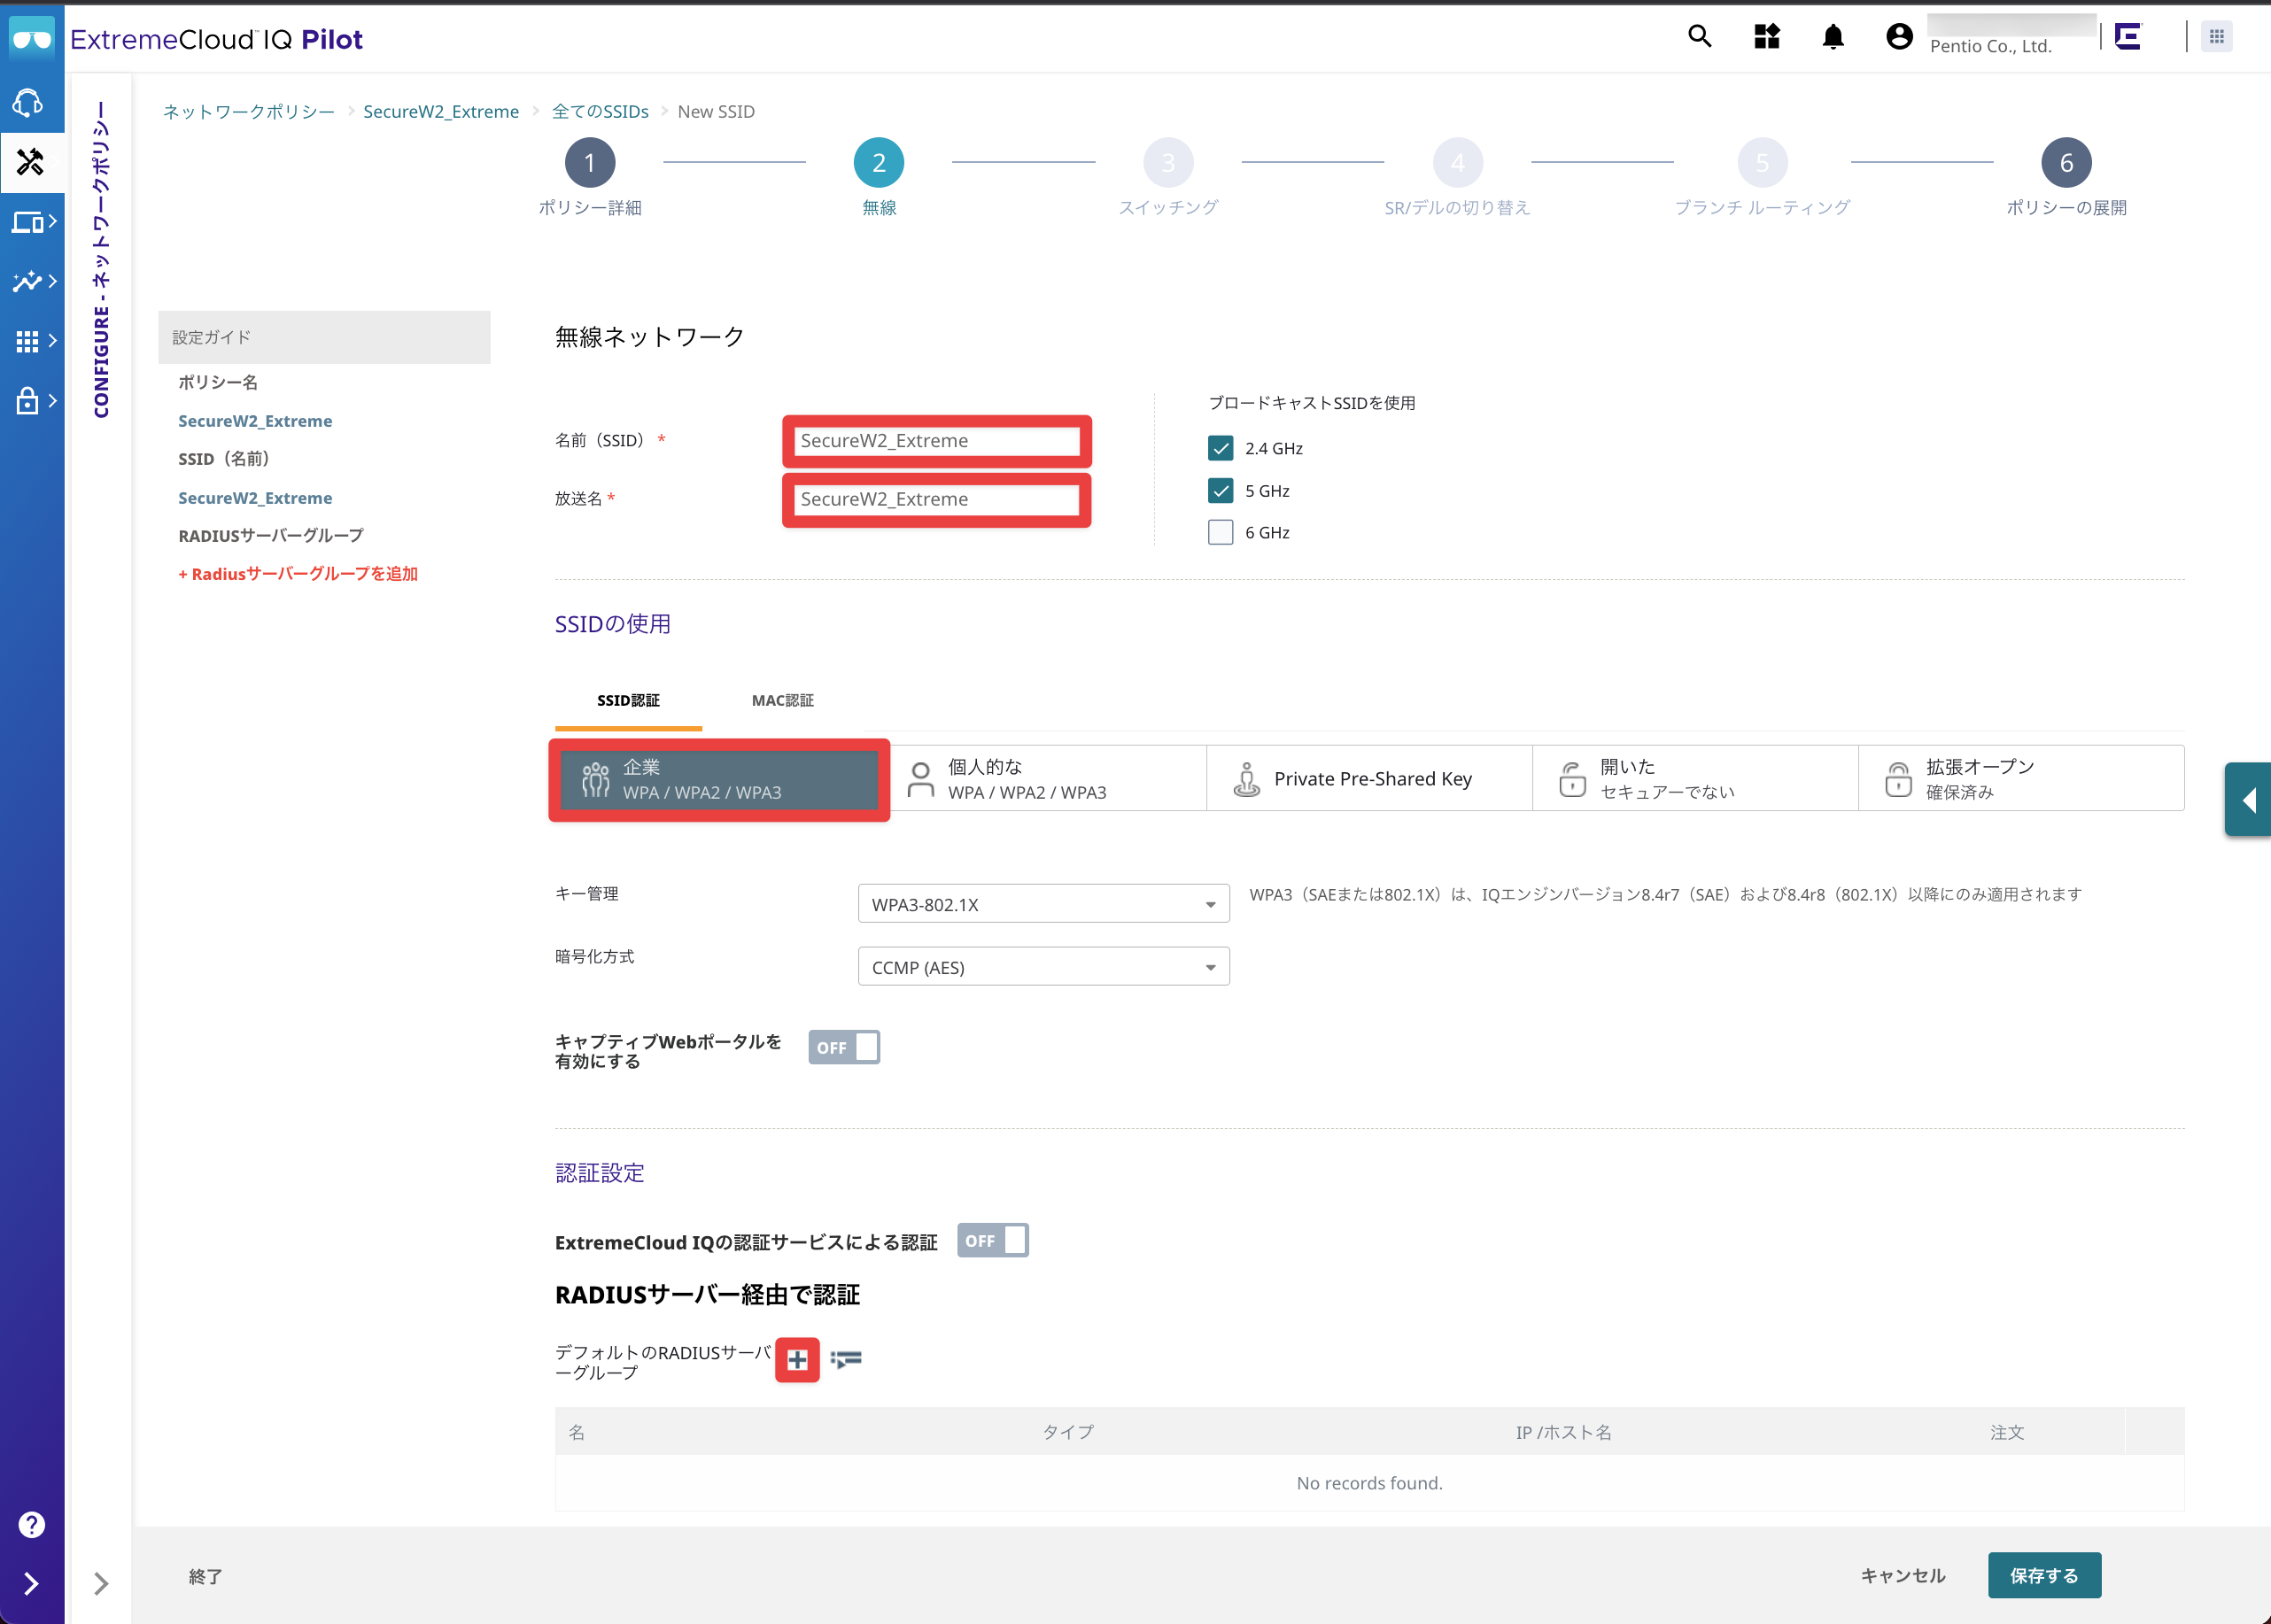Open the 暗号化方式 CCMP (AES) dropdown
Screen dimensions: 2271x1624
pyautogui.click(x=1043, y=966)
